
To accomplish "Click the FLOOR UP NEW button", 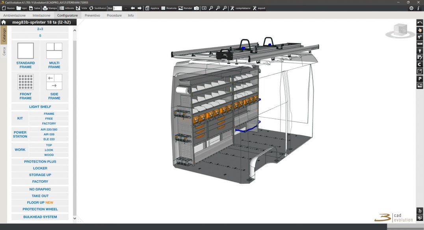I will coord(40,202).
